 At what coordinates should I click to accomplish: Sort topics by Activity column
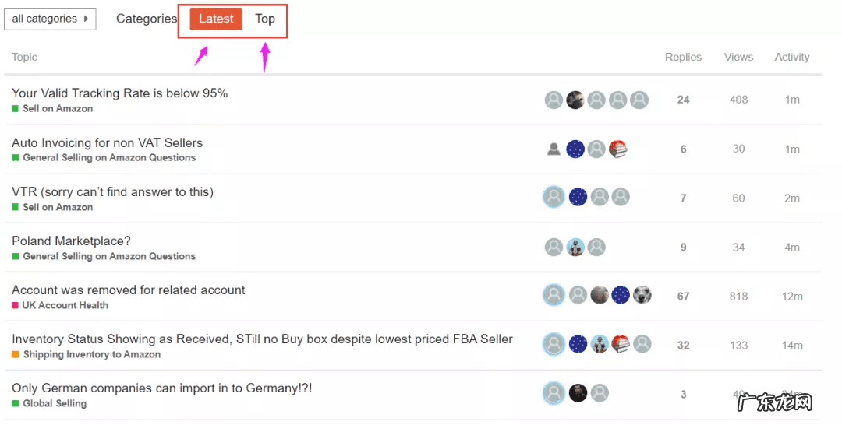point(792,57)
